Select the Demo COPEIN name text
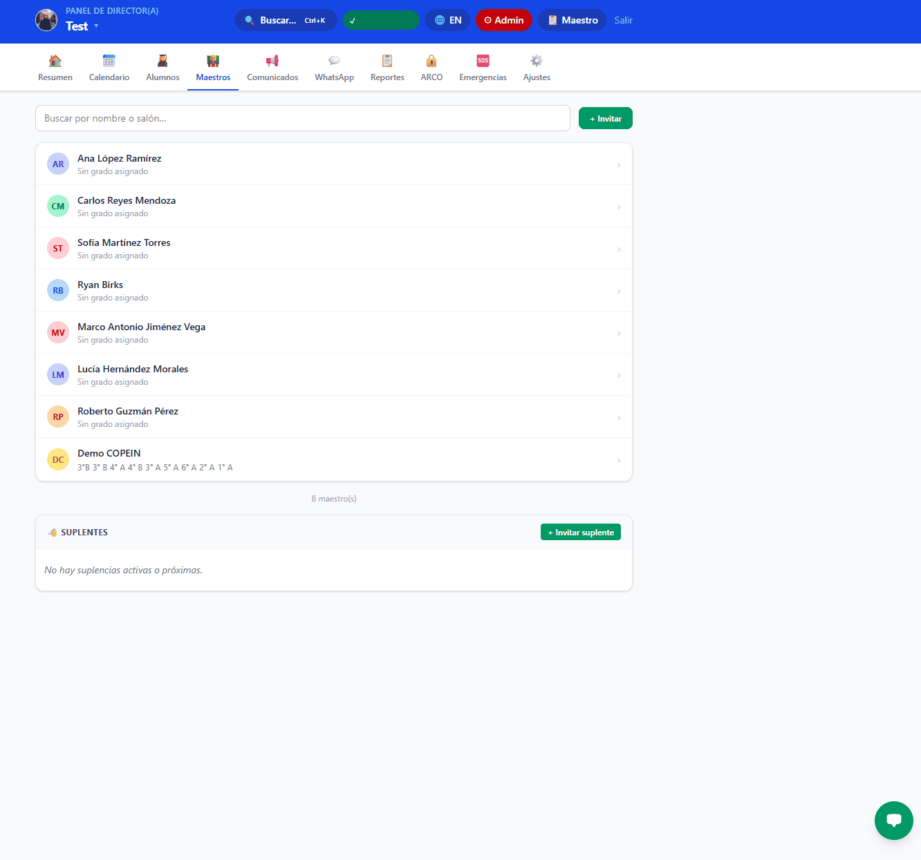Image resolution: width=921 pixels, height=860 pixels. point(109,453)
